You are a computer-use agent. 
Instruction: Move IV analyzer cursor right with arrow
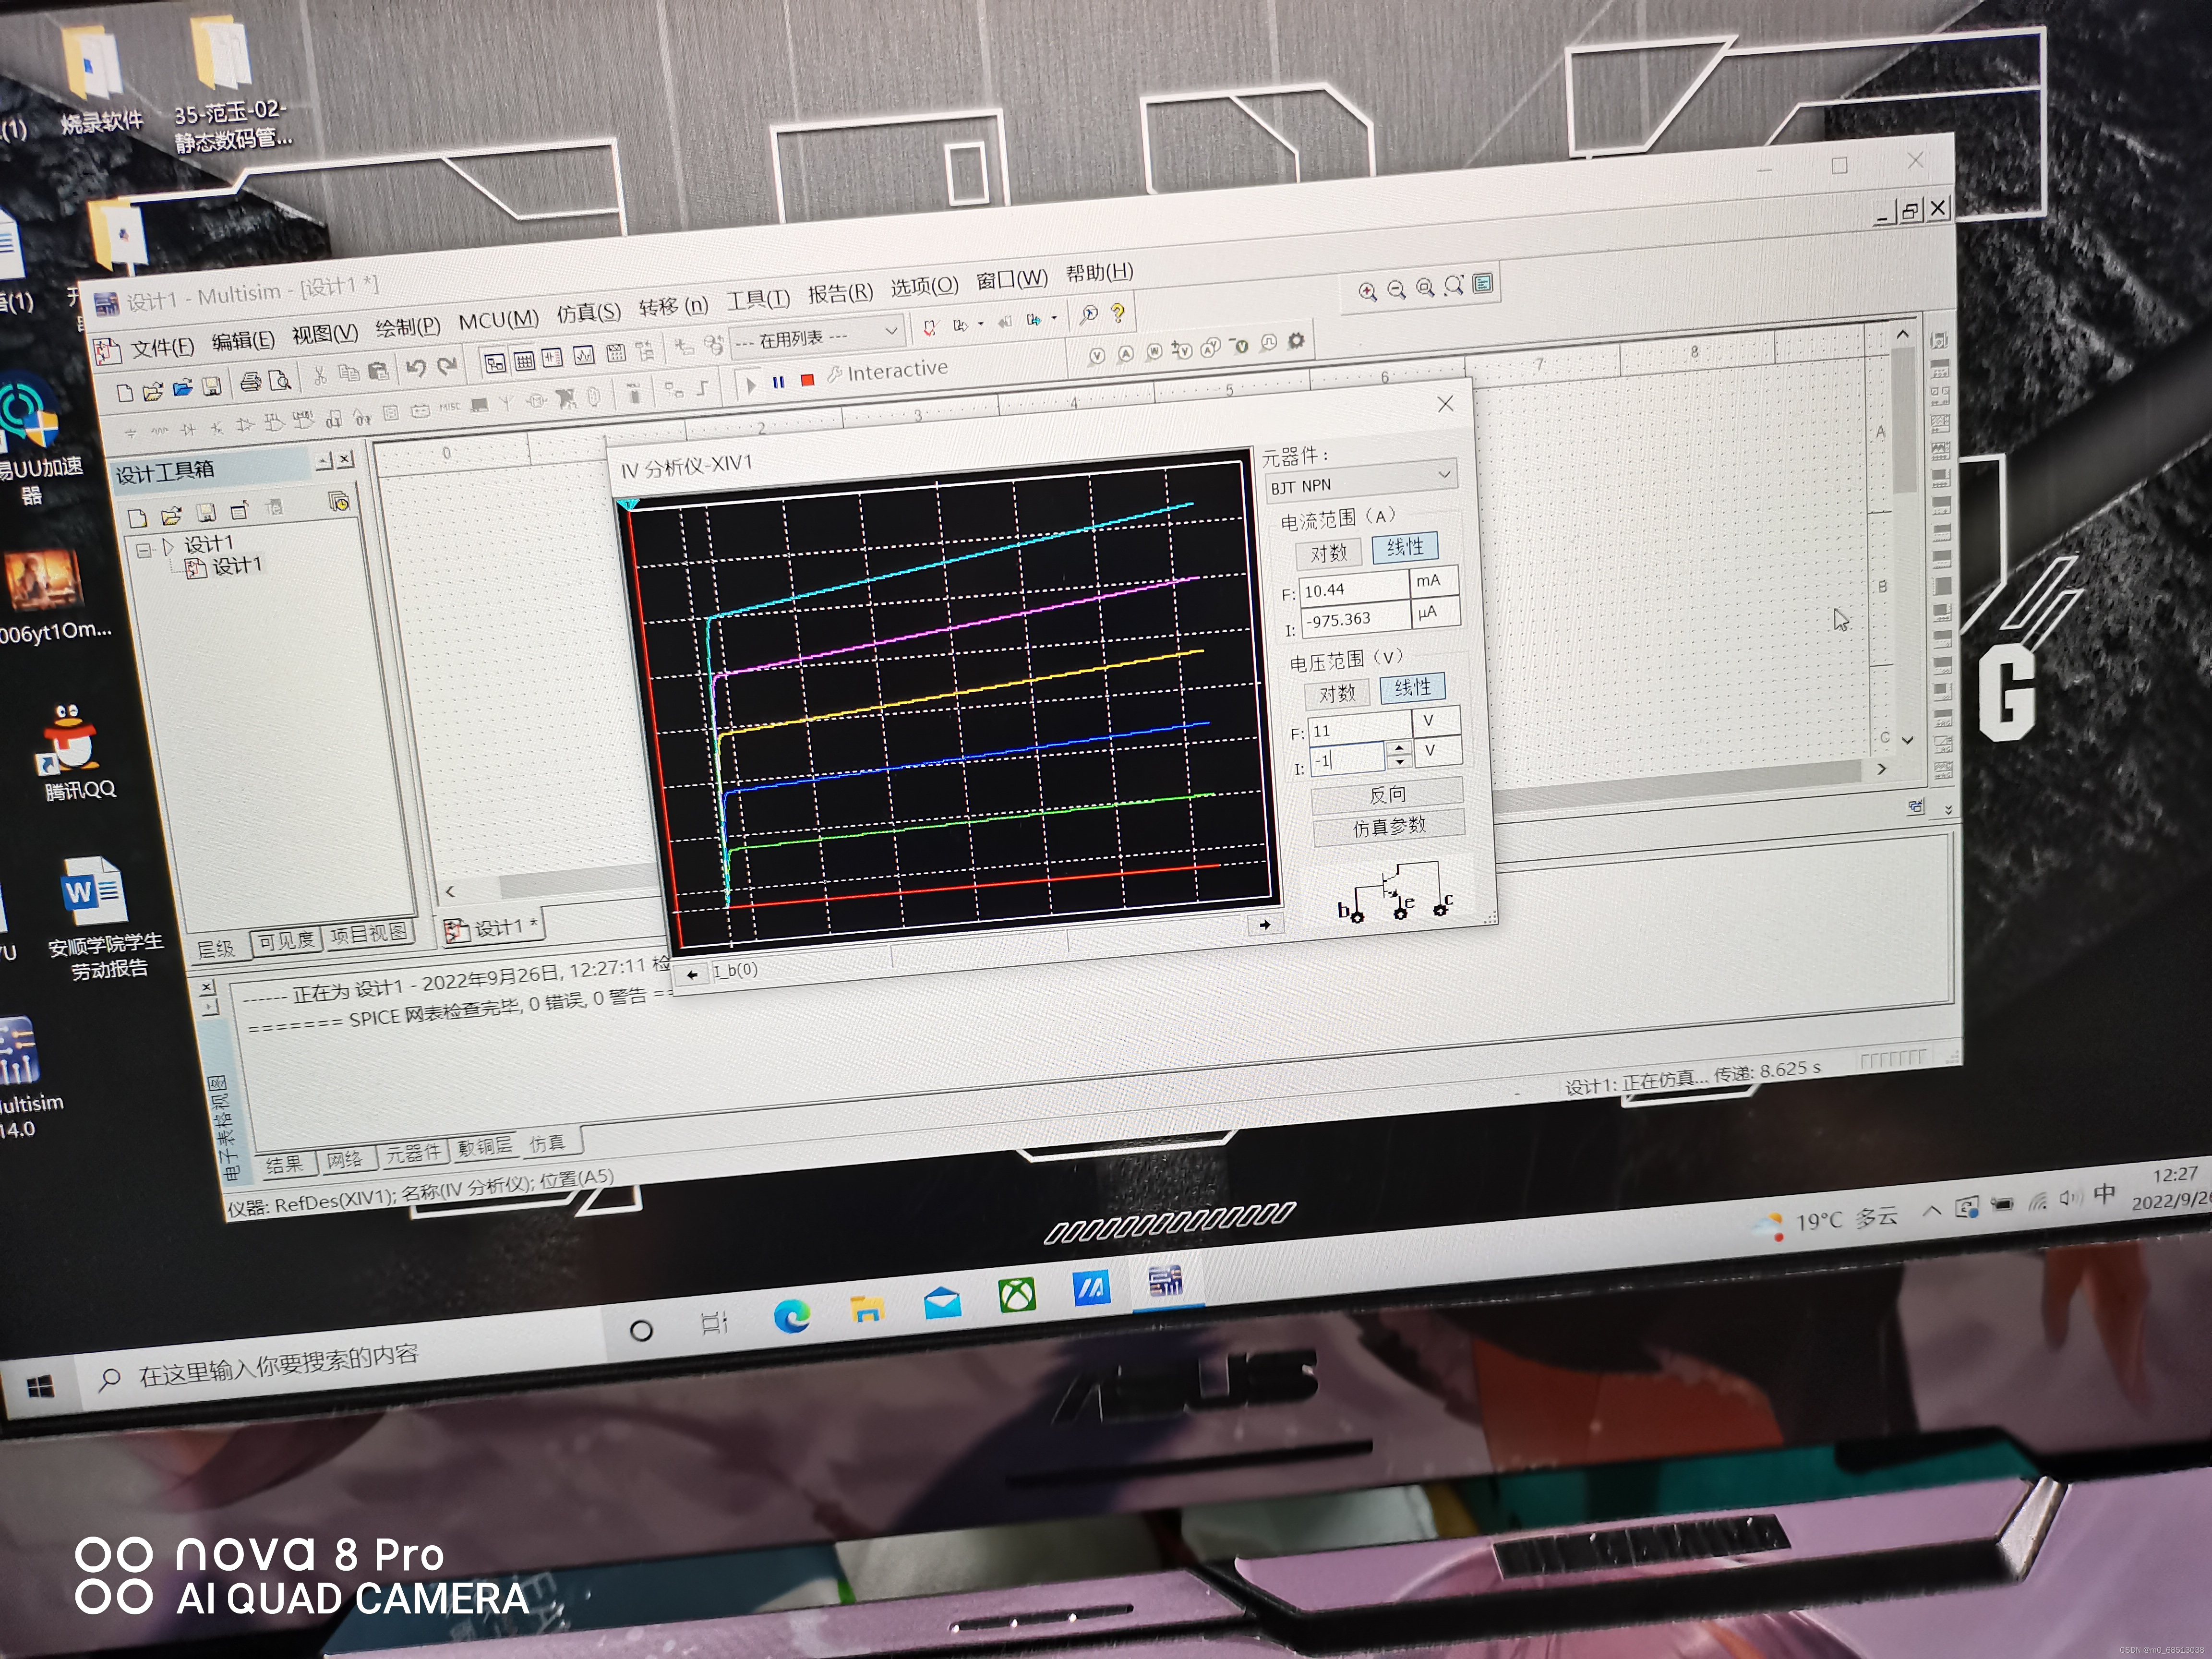pyautogui.click(x=1265, y=925)
